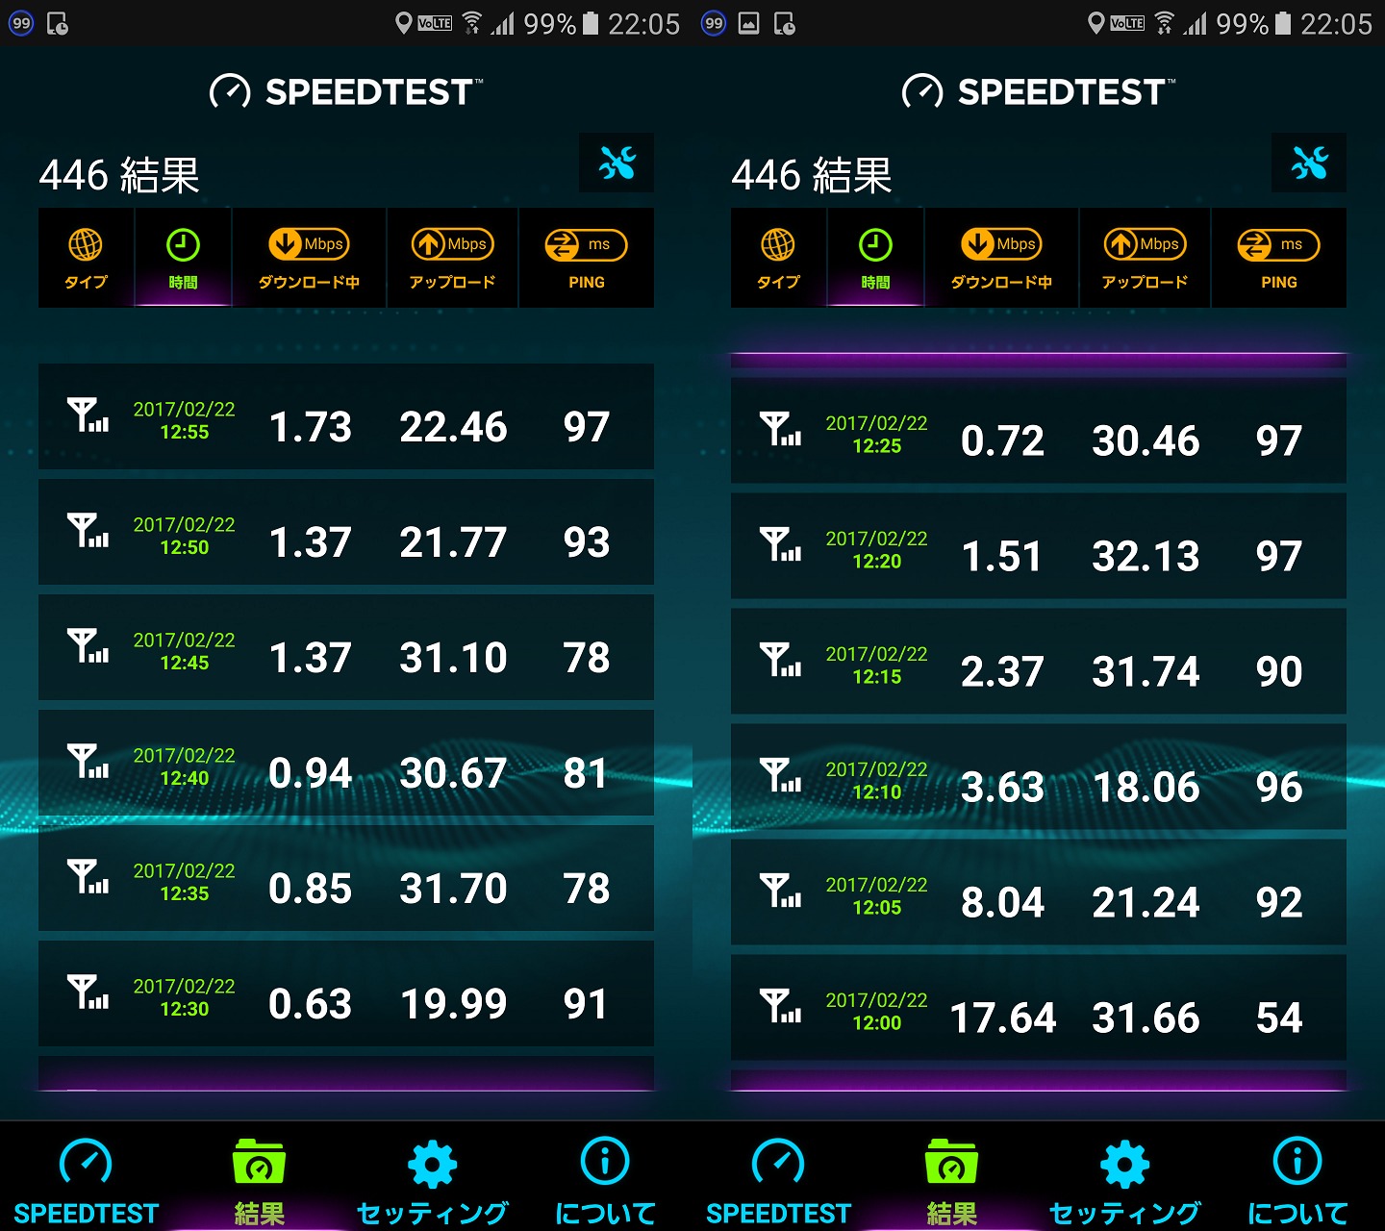Select ping value 54
The width and height of the screenshot is (1385, 1231).
pyautogui.click(x=1279, y=1017)
